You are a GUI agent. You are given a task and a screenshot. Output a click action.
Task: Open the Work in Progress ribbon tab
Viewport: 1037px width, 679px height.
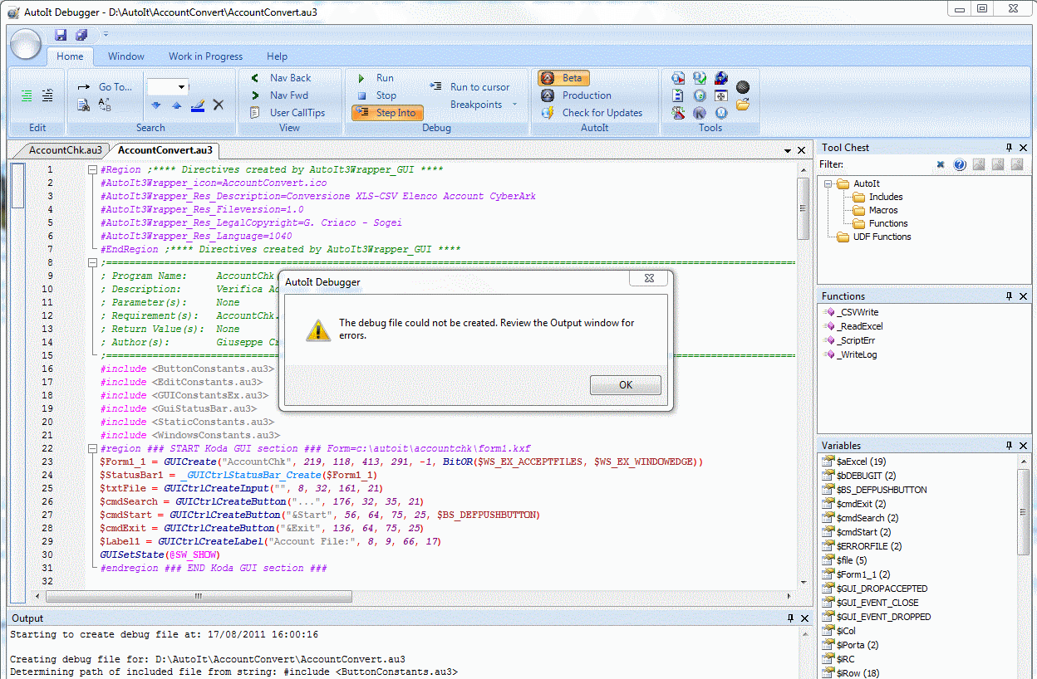click(x=205, y=56)
